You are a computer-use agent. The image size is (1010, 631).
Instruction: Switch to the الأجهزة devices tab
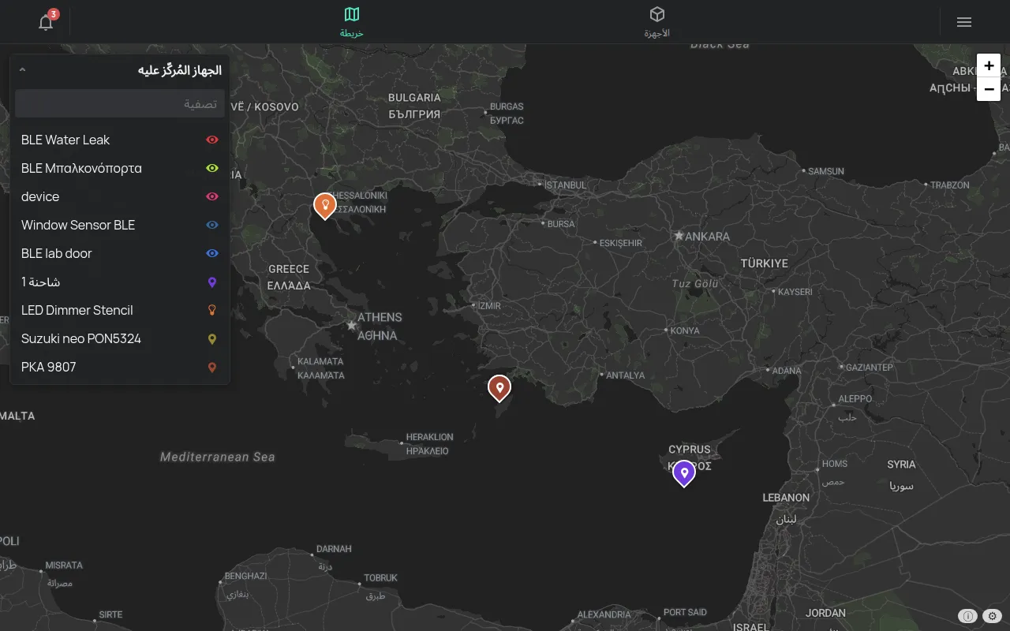(656, 22)
